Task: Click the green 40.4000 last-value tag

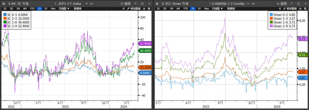Action: point(145,50)
